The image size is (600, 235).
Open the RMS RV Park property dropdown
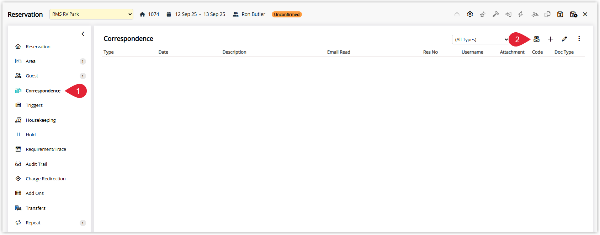(91, 14)
